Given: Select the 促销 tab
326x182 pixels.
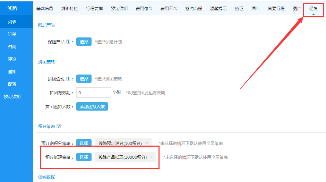Looking at the screenshot, I should [313, 9].
